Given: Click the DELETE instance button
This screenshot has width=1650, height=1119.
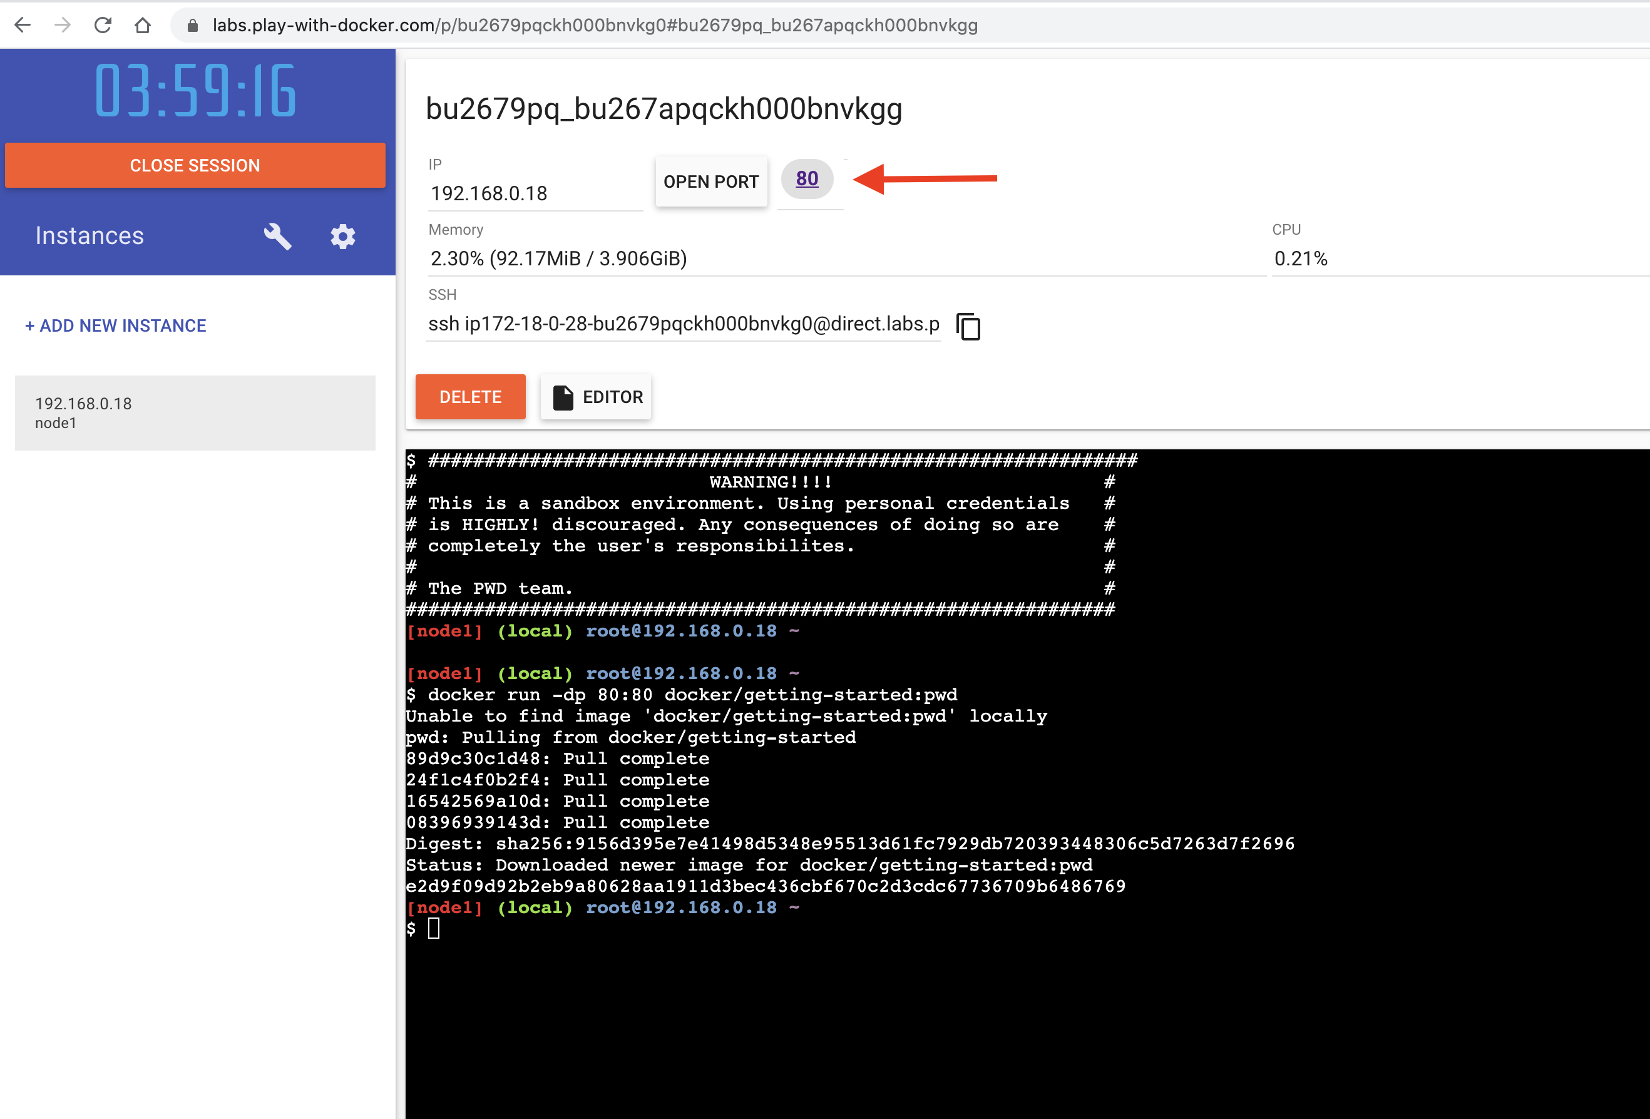Looking at the screenshot, I should (471, 397).
